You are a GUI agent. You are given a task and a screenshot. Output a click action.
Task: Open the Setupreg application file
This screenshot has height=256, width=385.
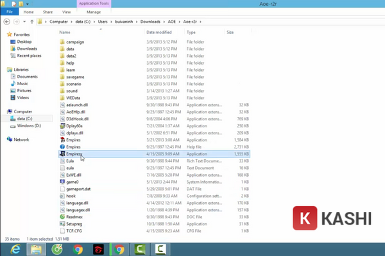74,224
